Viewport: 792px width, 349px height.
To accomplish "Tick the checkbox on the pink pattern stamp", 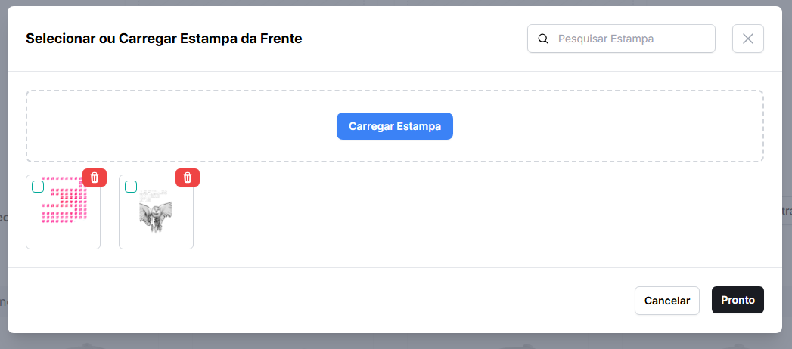I will coord(38,187).
